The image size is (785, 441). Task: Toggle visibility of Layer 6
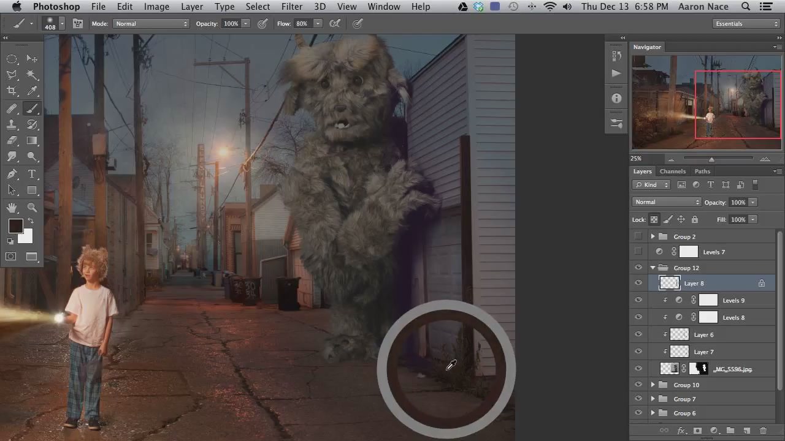(638, 334)
